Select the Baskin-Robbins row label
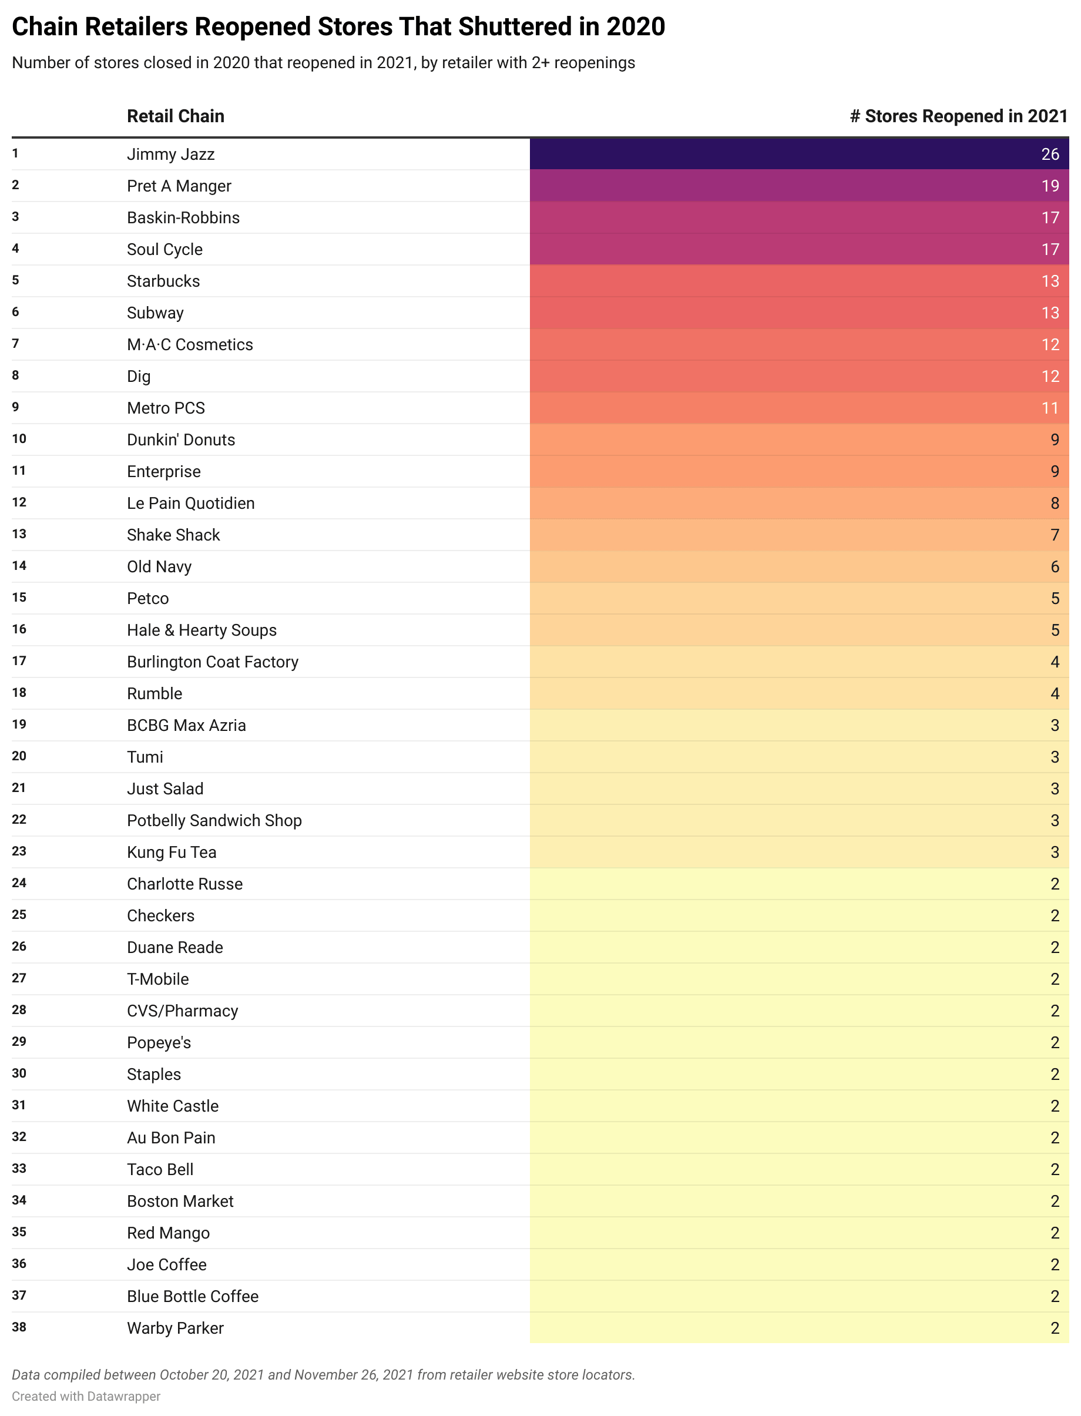This screenshot has width=1081, height=1416. [183, 217]
